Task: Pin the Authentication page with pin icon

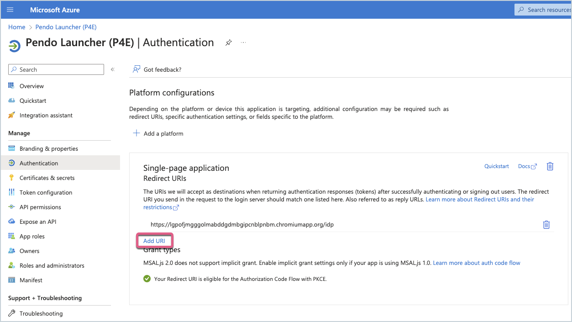Action: tap(228, 42)
